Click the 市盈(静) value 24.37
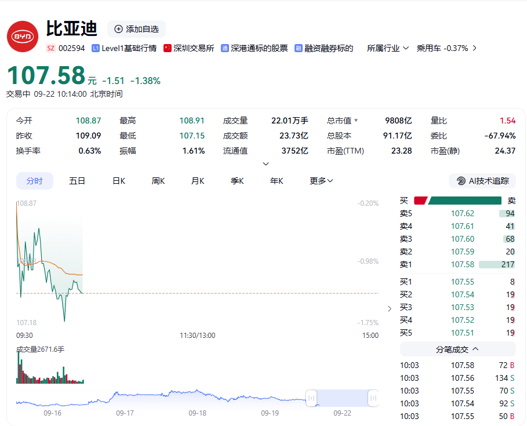Screen dimensions: 527x426 click(x=505, y=151)
